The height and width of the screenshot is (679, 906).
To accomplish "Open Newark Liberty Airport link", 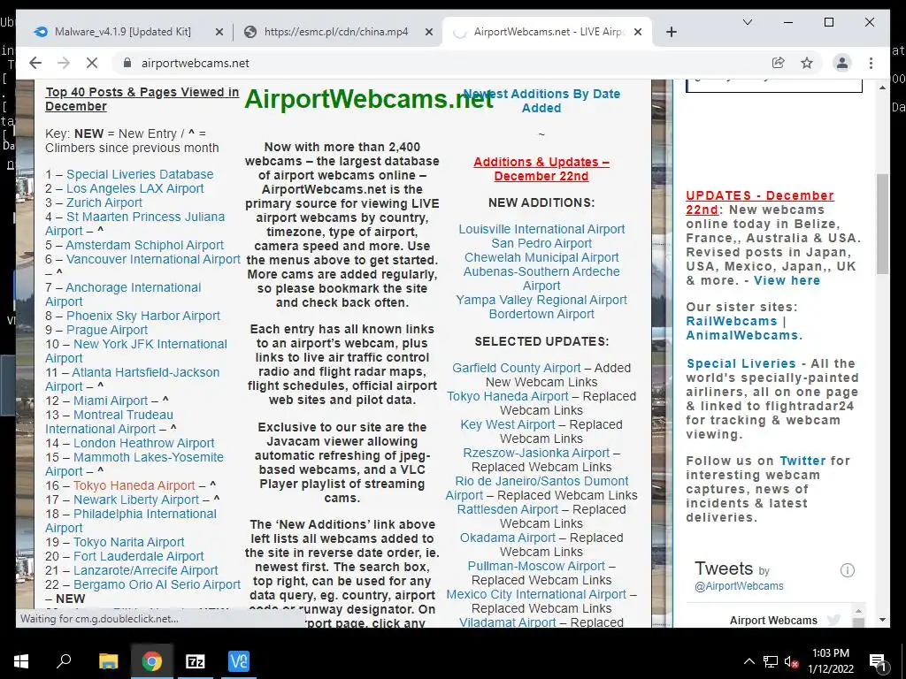I will (x=135, y=500).
